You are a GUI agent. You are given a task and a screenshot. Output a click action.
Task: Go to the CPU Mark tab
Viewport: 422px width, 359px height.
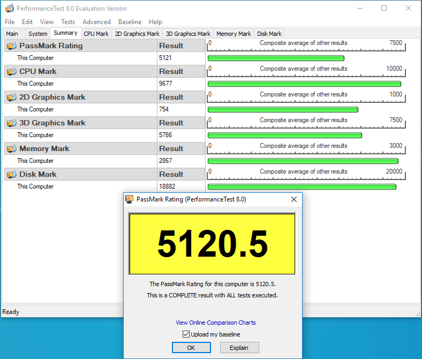click(96, 34)
